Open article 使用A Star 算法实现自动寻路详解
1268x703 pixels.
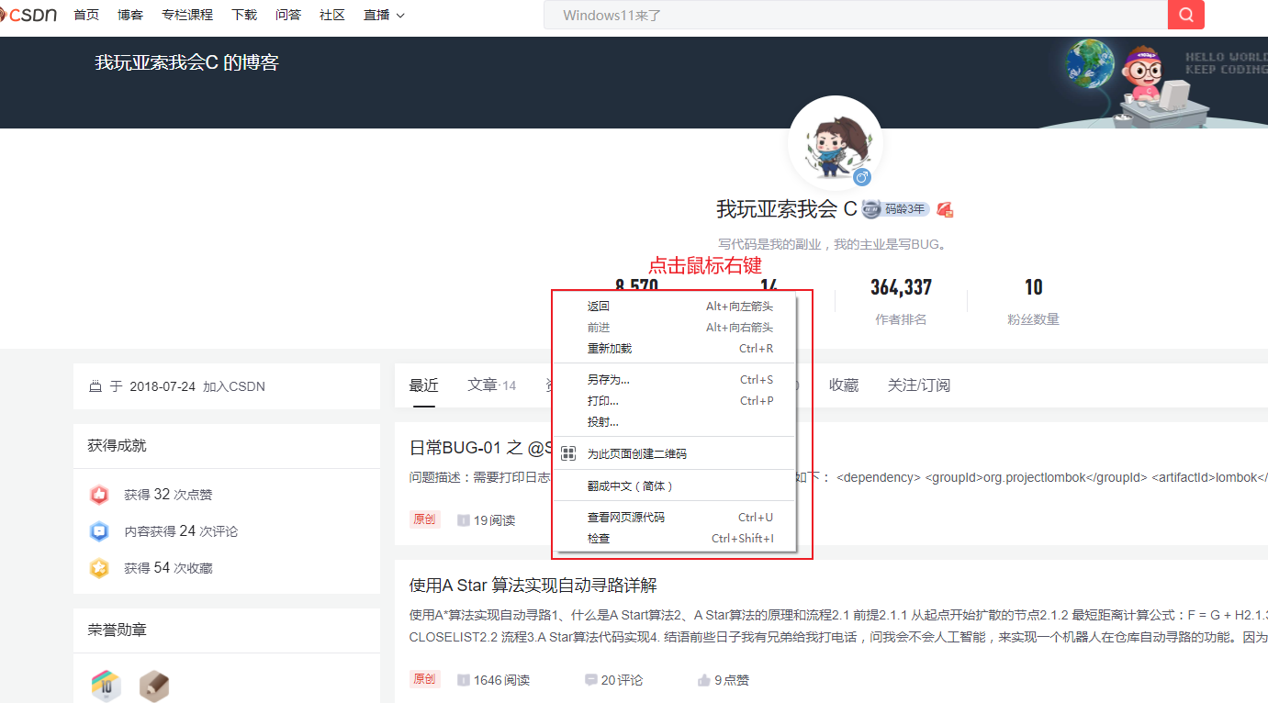pos(533,586)
